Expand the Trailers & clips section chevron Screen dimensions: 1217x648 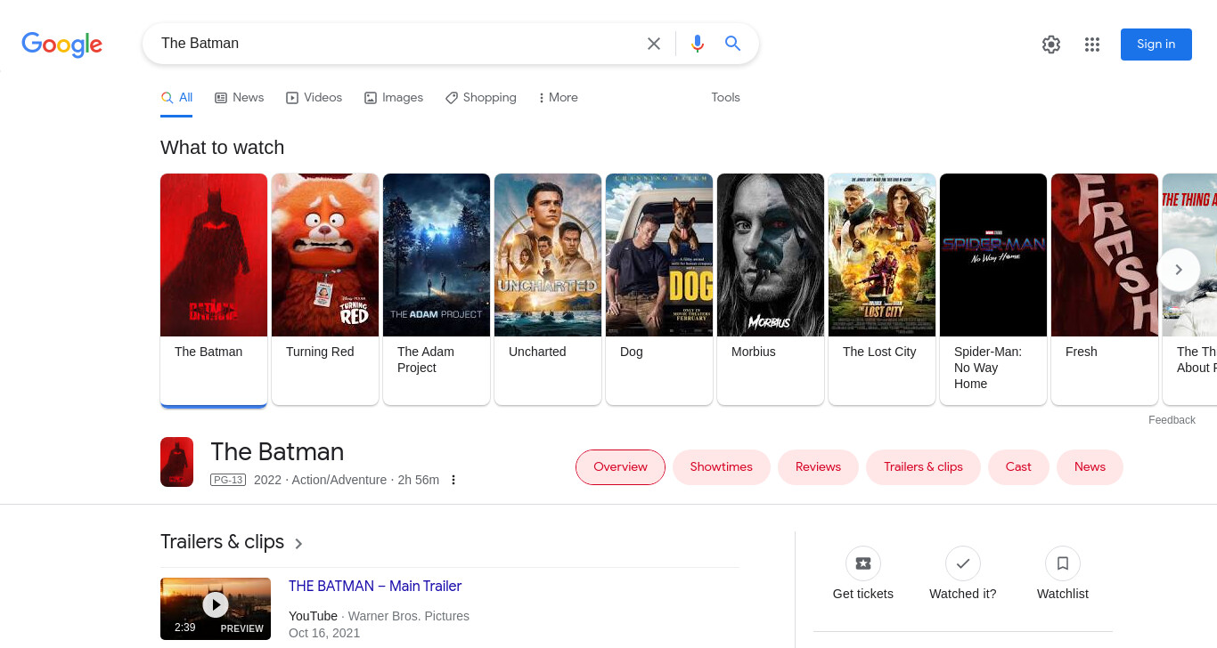click(x=298, y=544)
